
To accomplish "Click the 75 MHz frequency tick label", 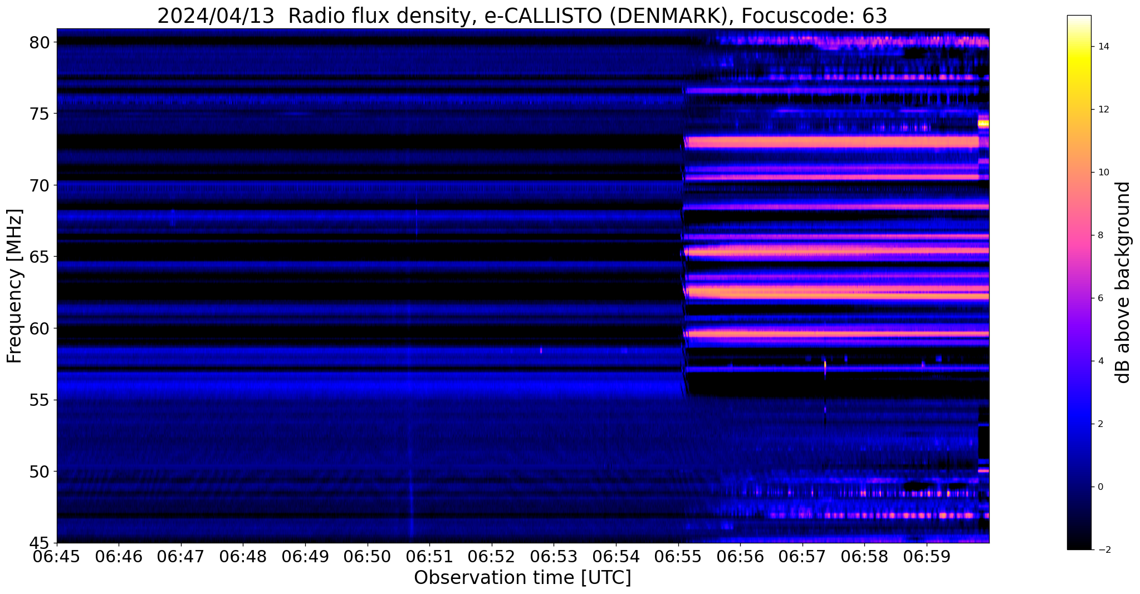I will (39, 114).
